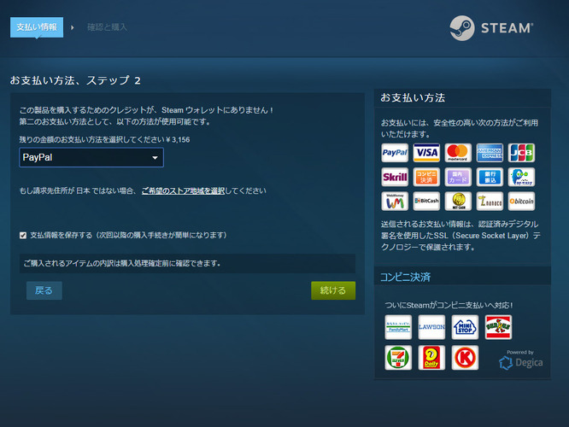Click the Degica logo
Image resolution: width=569 pixels, height=427 pixels.
point(521,362)
